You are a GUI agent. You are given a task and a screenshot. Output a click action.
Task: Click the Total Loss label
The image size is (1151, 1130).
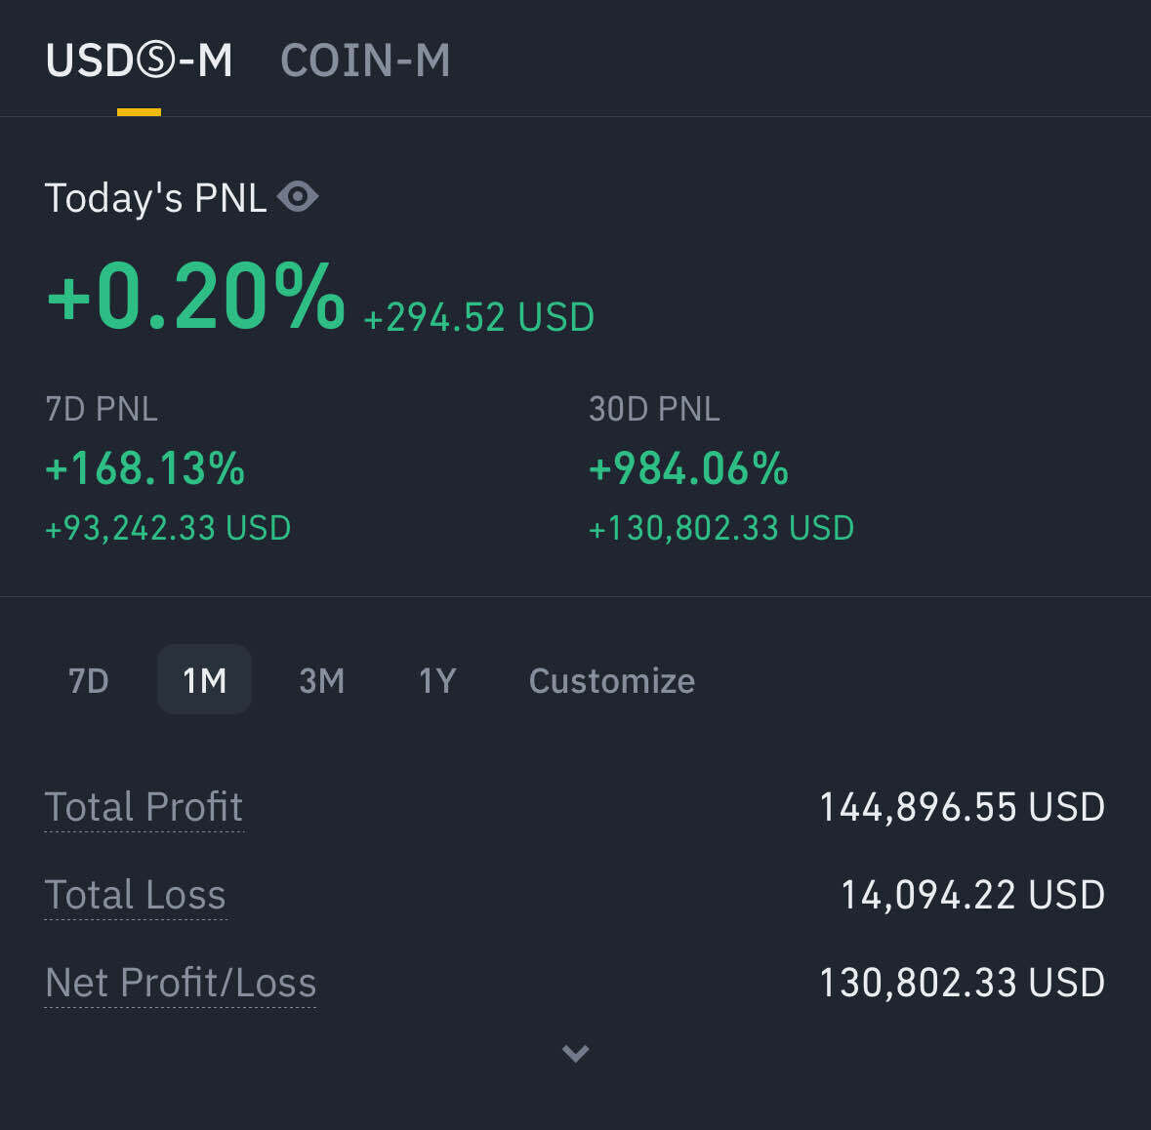pos(136,895)
